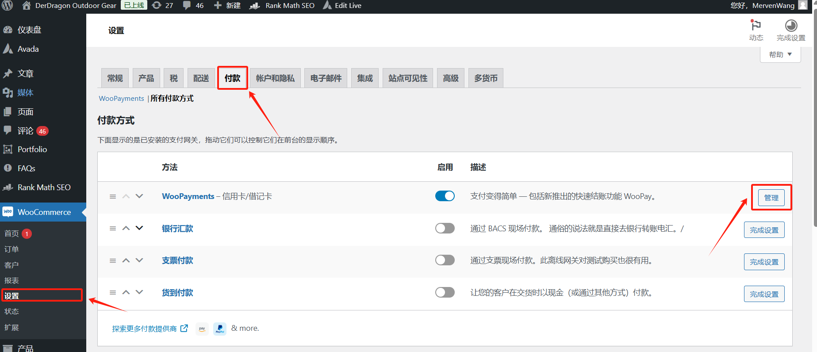Screen dimensions: 817x352
Task: Open the updates icon showing 27
Action: [157, 5]
